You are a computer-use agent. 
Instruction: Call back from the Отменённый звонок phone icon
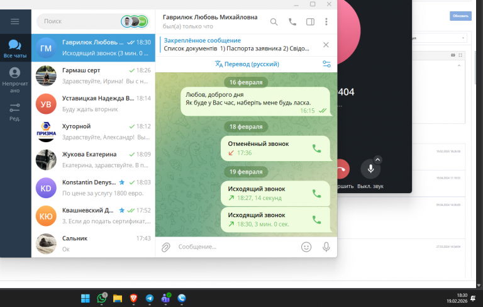point(317,148)
